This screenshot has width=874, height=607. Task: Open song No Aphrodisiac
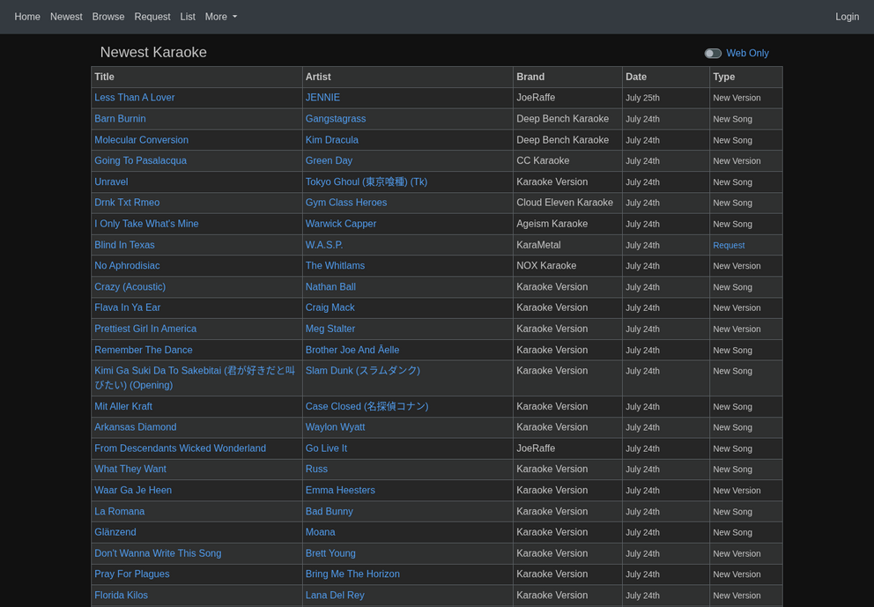(127, 266)
